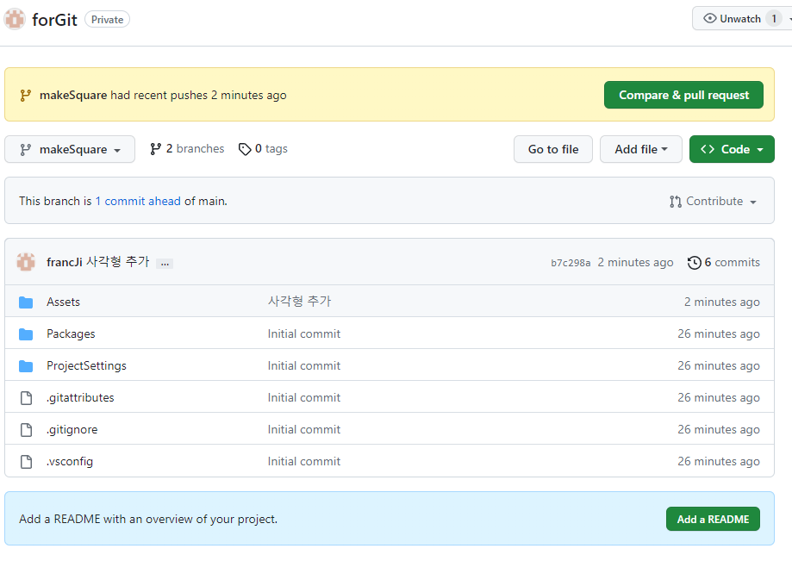The width and height of the screenshot is (792, 561).
Task: Click the Packages row 26 minutes ago timestamp
Action: (x=719, y=333)
